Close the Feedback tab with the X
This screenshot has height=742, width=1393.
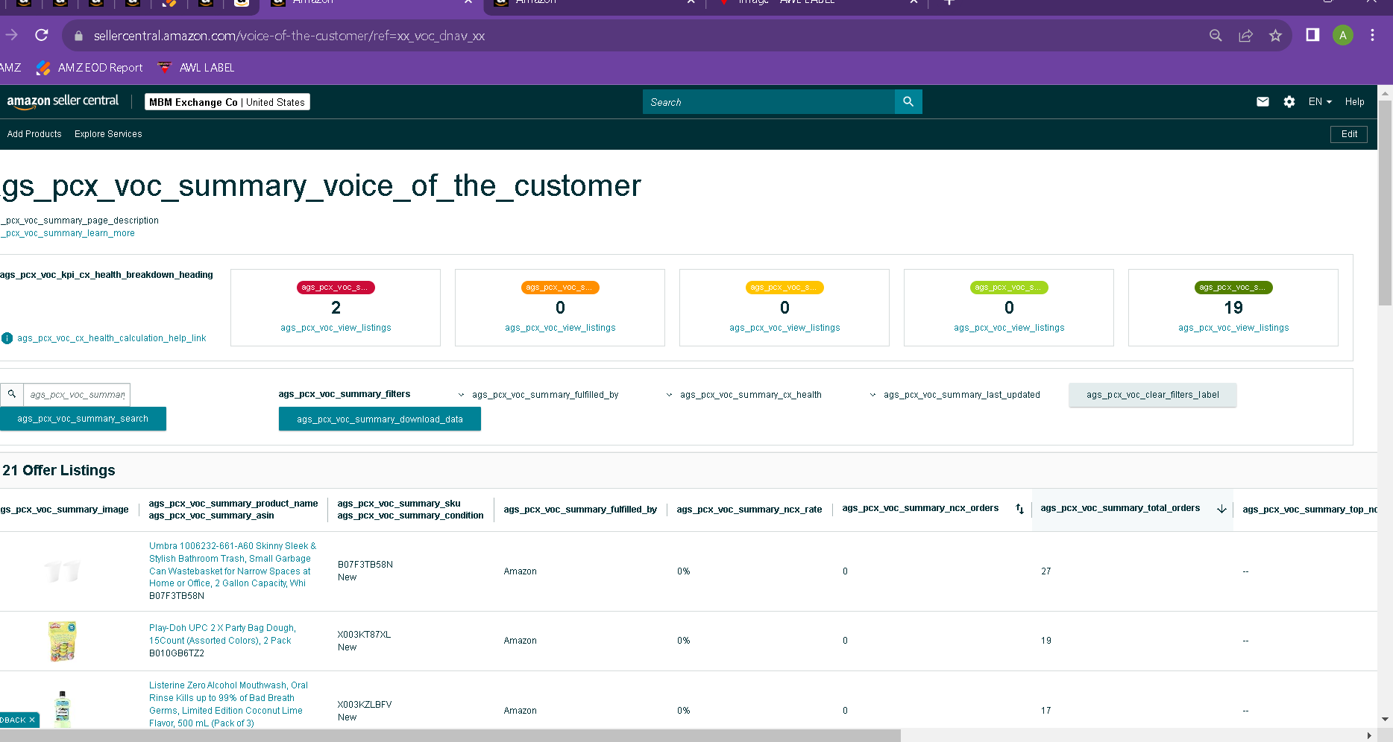tap(32, 720)
